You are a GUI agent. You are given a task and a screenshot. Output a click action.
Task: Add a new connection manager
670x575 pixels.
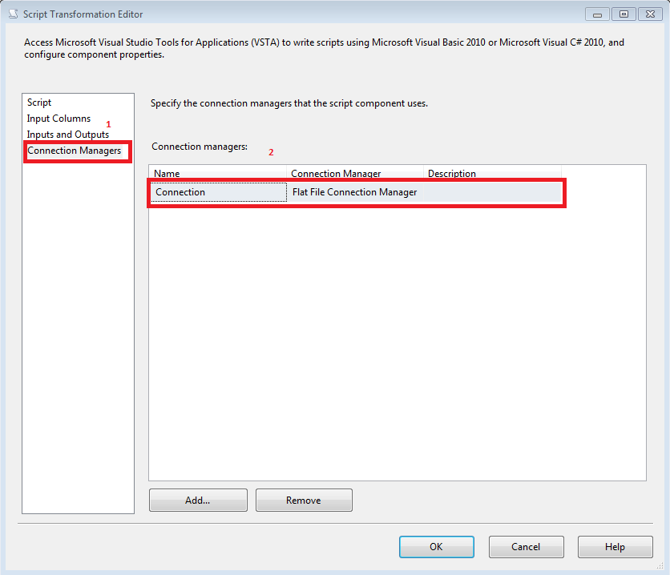click(x=197, y=500)
